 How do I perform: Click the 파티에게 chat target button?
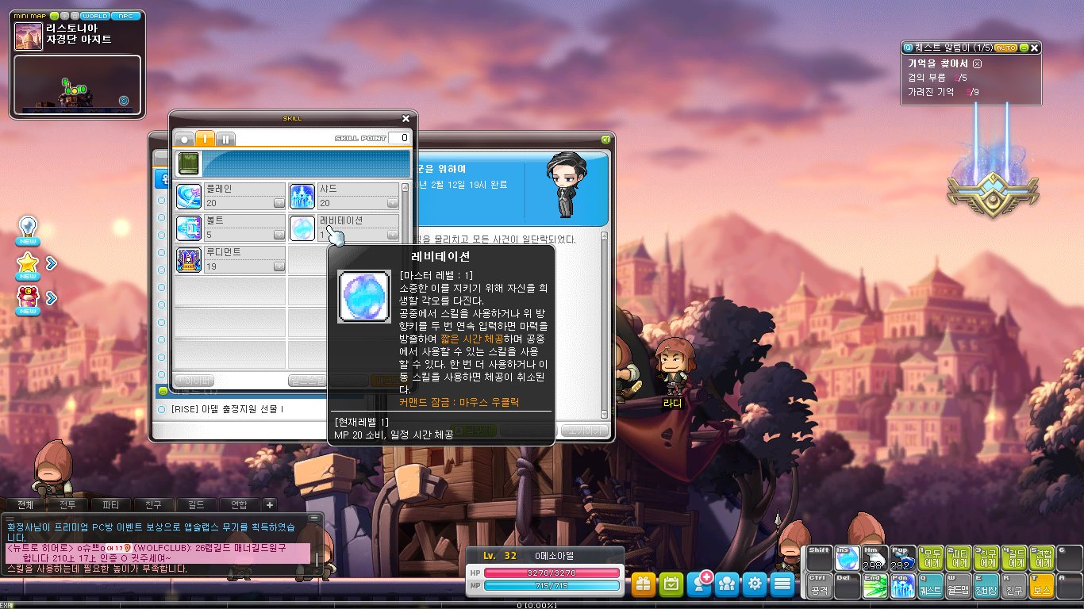(958, 558)
